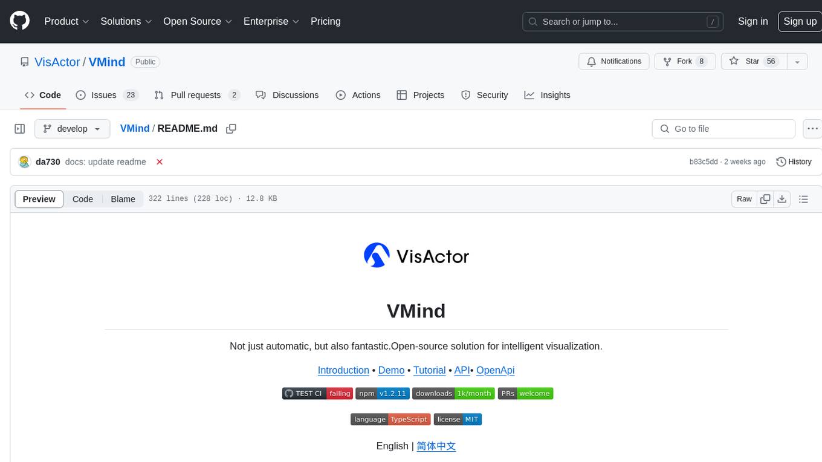Open the Tutorial link
The image size is (822, 462).
(429, 370)
